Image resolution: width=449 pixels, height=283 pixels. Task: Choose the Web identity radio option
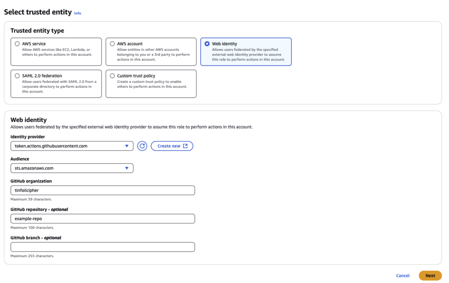[x=207, y=44]
